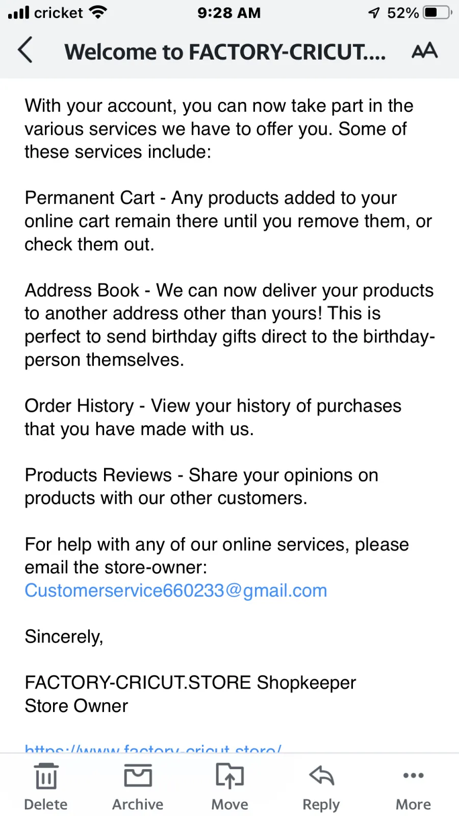Open text size options via AA icon
The height and width of the screenshot is (816, 459).
[x=424, y=50]
